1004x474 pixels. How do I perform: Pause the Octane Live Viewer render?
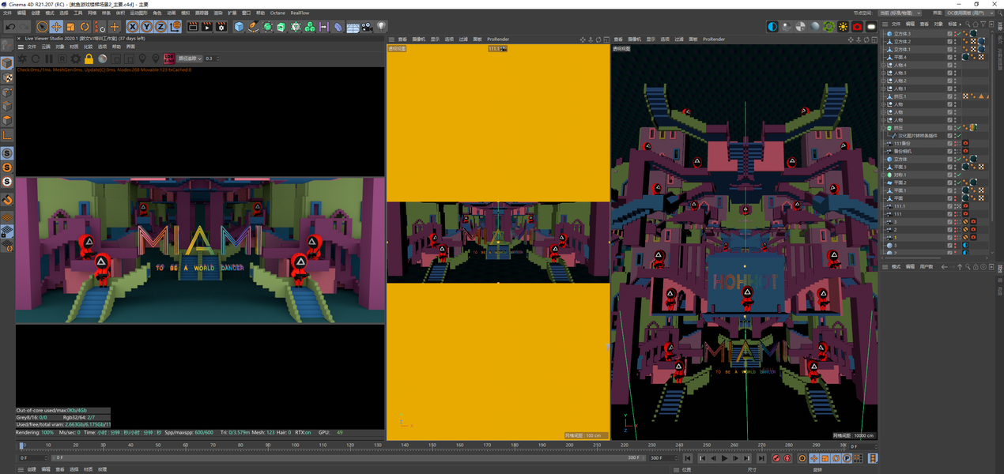click(x=49, y=58)
